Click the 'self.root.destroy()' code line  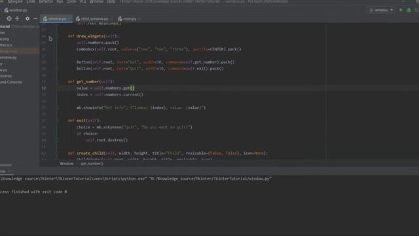tap(107, 140)
